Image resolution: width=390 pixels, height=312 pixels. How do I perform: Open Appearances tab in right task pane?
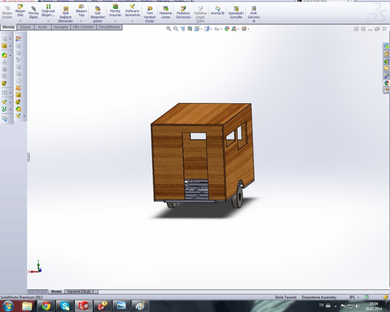pyautogui.click(x=387, y=83)
